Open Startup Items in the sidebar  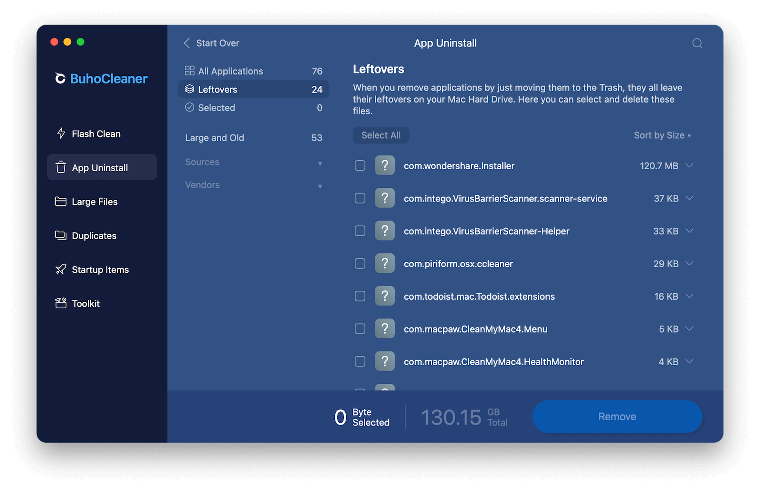pos(102,269)
